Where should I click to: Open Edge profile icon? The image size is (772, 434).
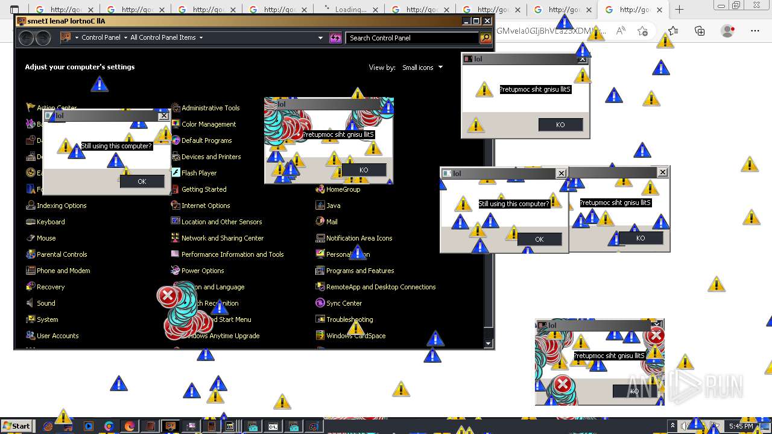point(728,31)
